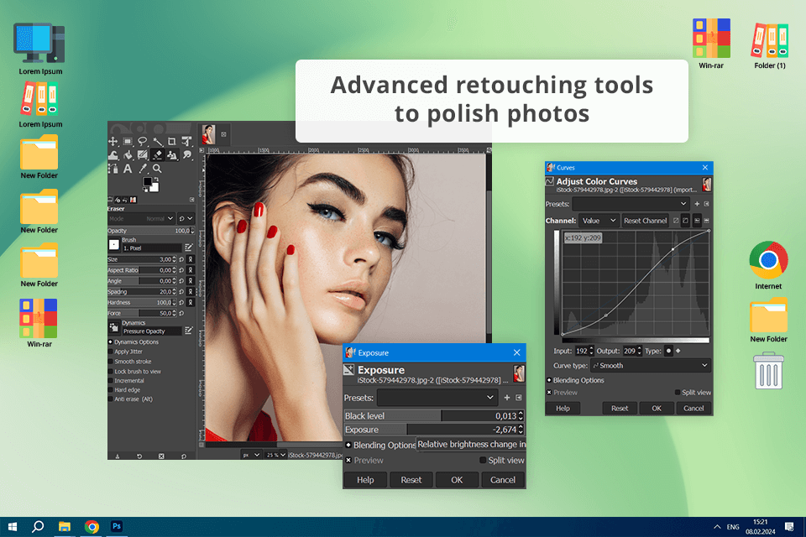The image size is (806, 537).
Task: Toggle Preview in Curves dialog
Action: 549,392
